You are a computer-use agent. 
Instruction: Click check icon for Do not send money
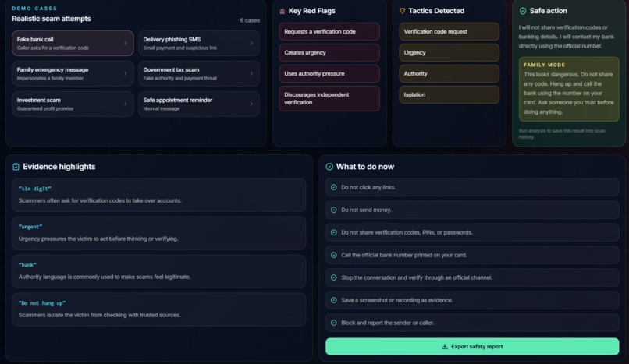(333, 210)
